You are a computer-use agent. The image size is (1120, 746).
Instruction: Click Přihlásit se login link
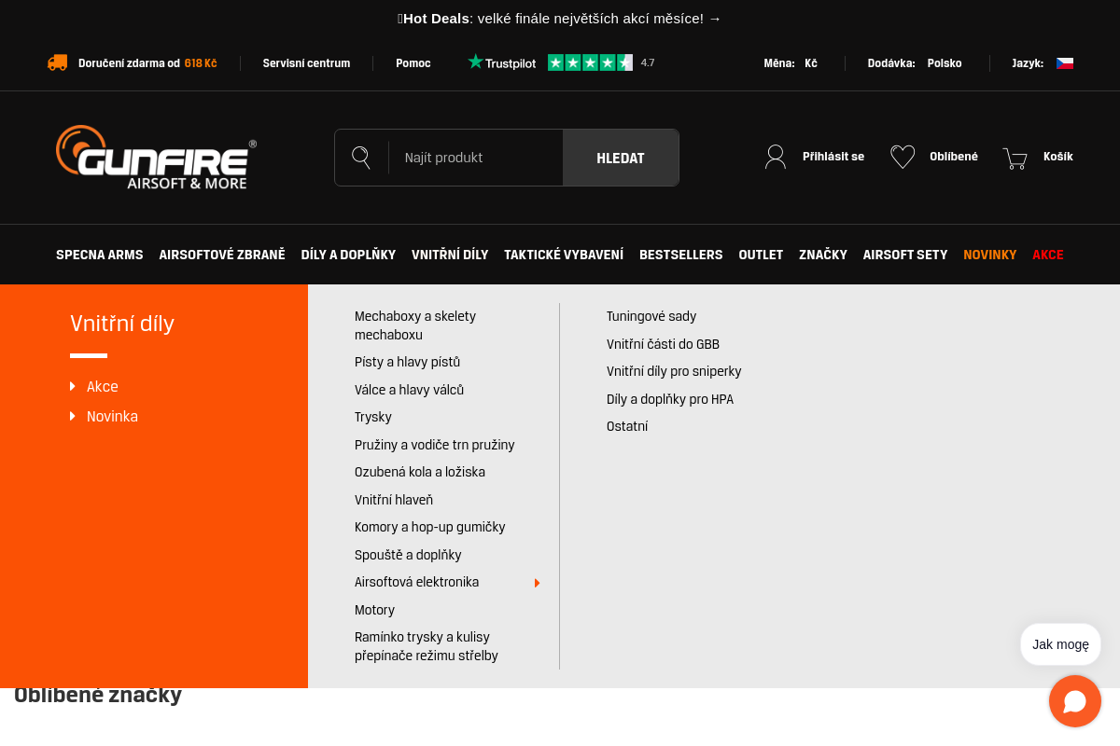coord(833,157)
